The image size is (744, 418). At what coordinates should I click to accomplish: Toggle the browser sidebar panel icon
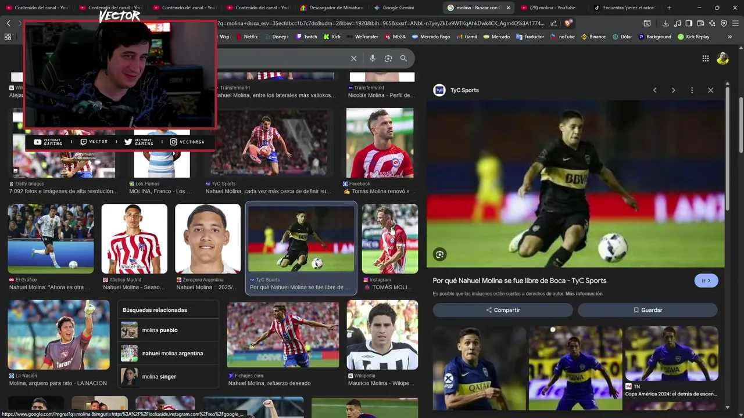click(689, 23)
